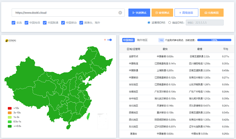Click the 华中地区 row label

click(x=133, y=99)
